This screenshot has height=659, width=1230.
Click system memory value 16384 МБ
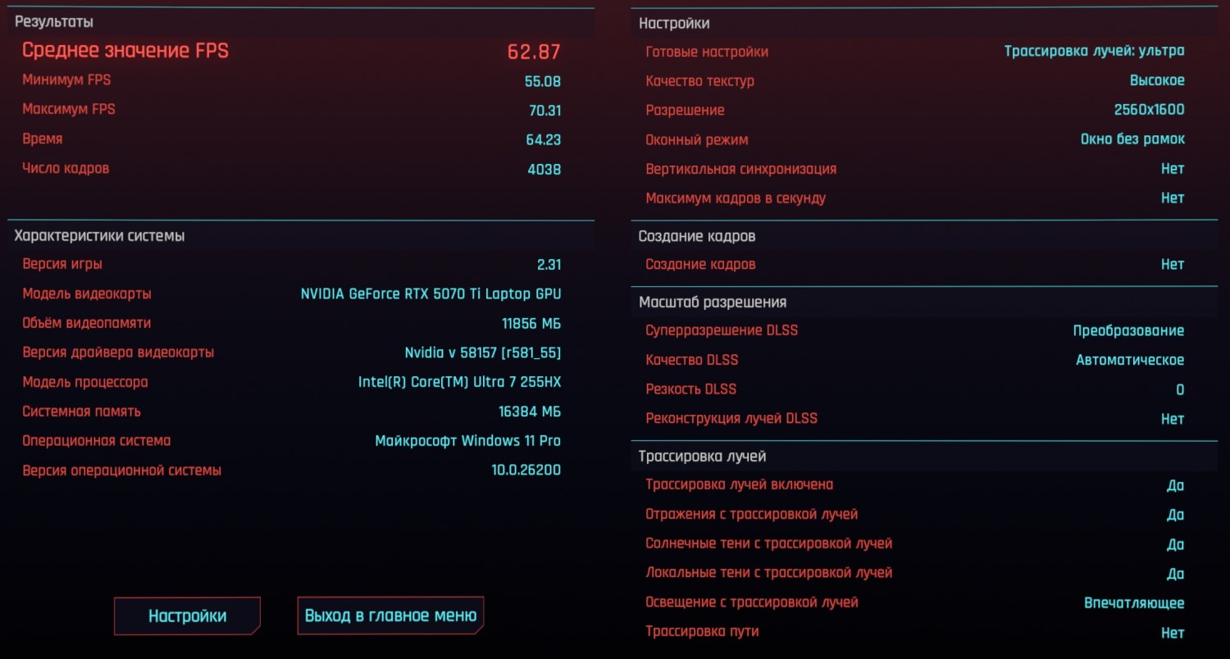coord(530,412)
